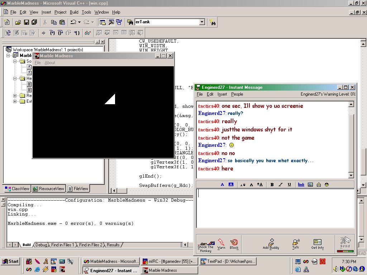This screenshot has height=275, width=367.
Task: Click the IM message typing area
Action: coord(275,208)
